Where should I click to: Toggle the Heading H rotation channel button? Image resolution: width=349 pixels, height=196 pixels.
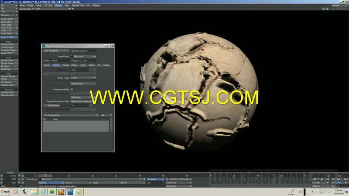2,176
